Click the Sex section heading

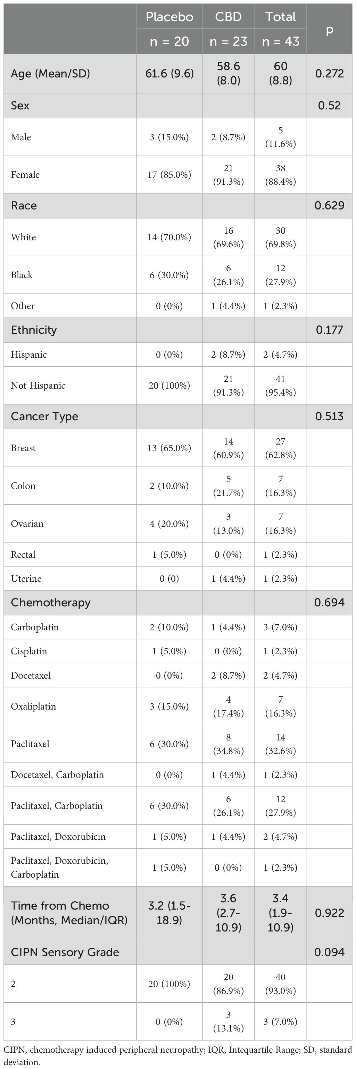tap(20, 105)
